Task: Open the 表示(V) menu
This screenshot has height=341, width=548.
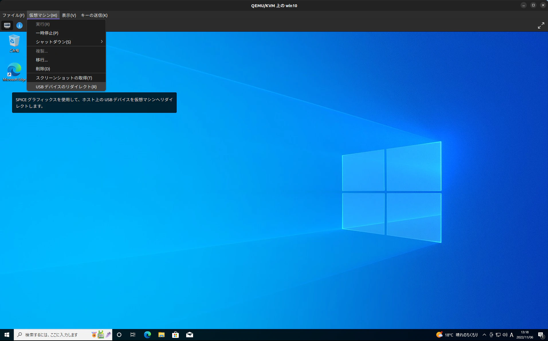Action: coord(69,15)
